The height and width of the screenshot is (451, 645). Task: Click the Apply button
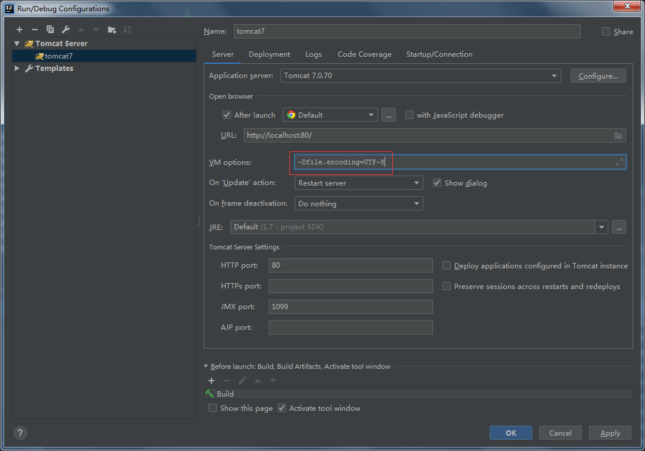coord(610,433)
